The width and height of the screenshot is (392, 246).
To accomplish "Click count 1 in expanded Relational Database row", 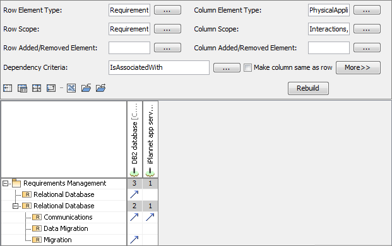I will click(150, 206).
